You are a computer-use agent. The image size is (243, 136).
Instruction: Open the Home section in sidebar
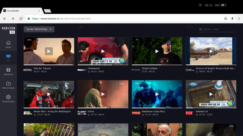click(8, 44)
